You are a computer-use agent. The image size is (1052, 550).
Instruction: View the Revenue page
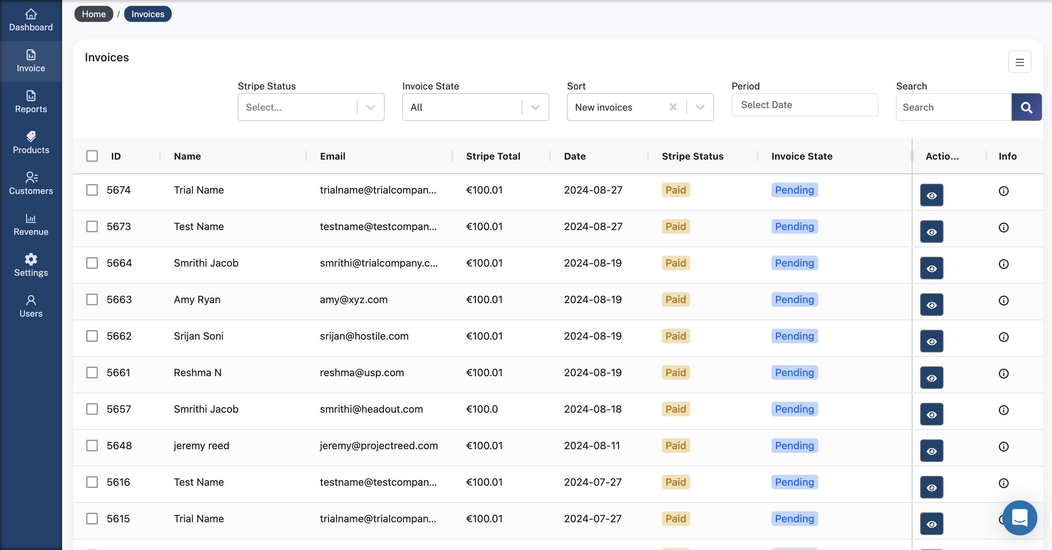click(31, 224)
